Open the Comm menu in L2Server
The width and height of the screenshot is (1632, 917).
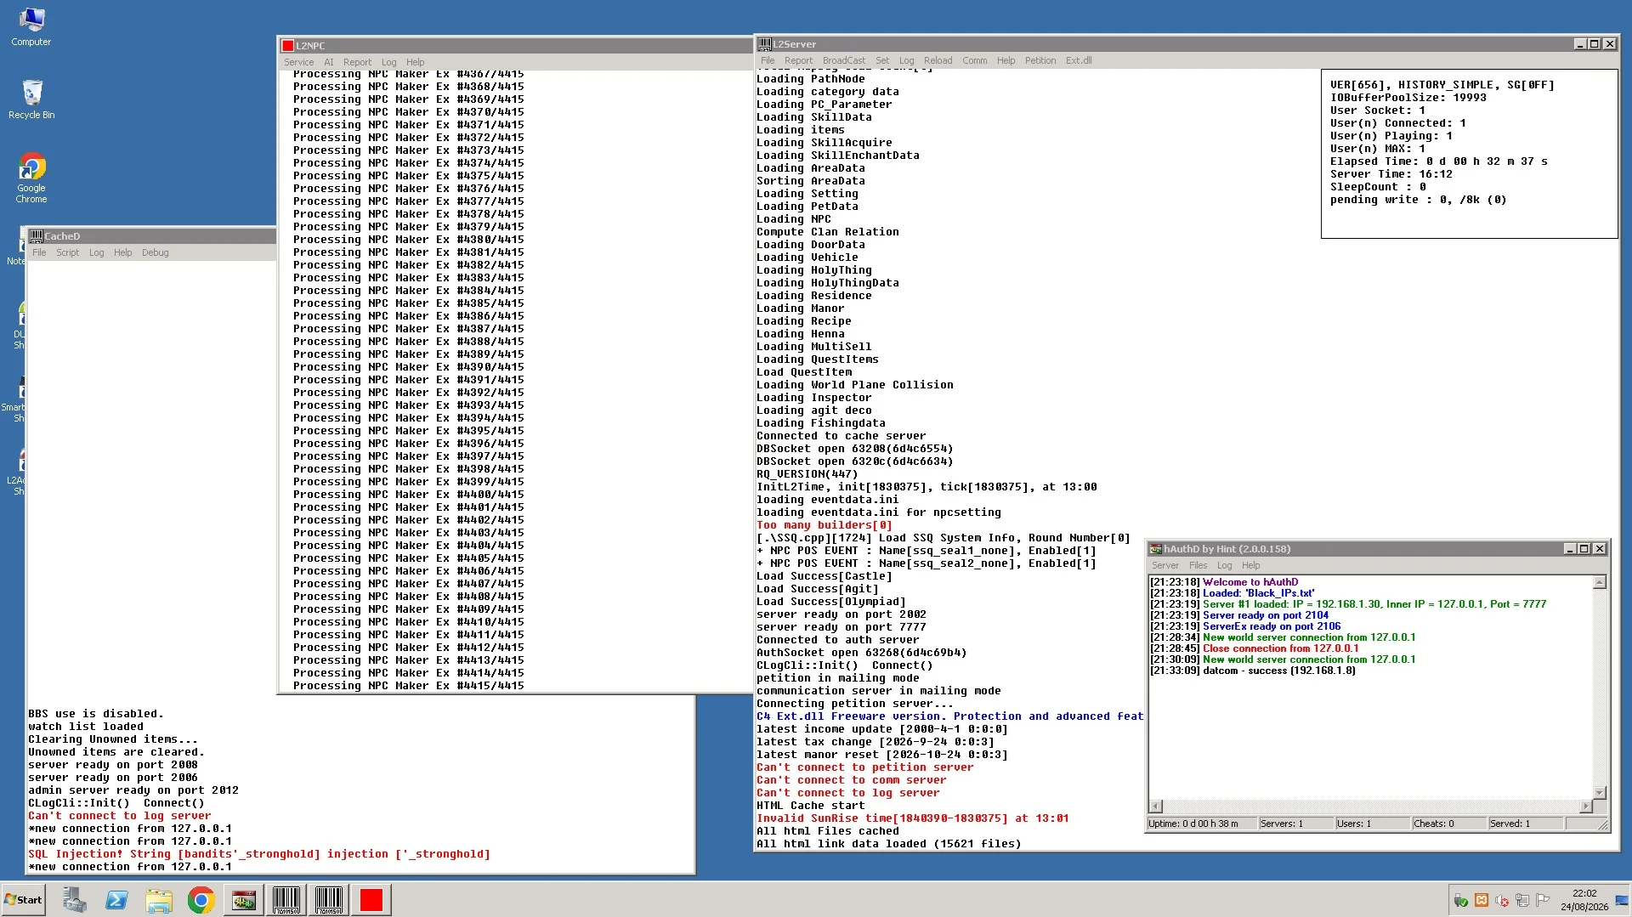click(x=974, y=60)
